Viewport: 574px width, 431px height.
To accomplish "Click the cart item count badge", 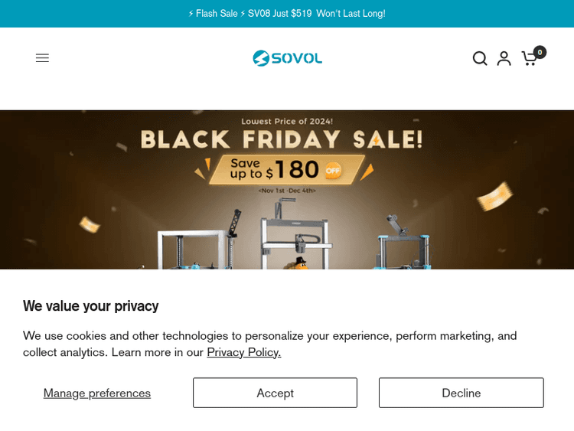I will coord(540,52).
